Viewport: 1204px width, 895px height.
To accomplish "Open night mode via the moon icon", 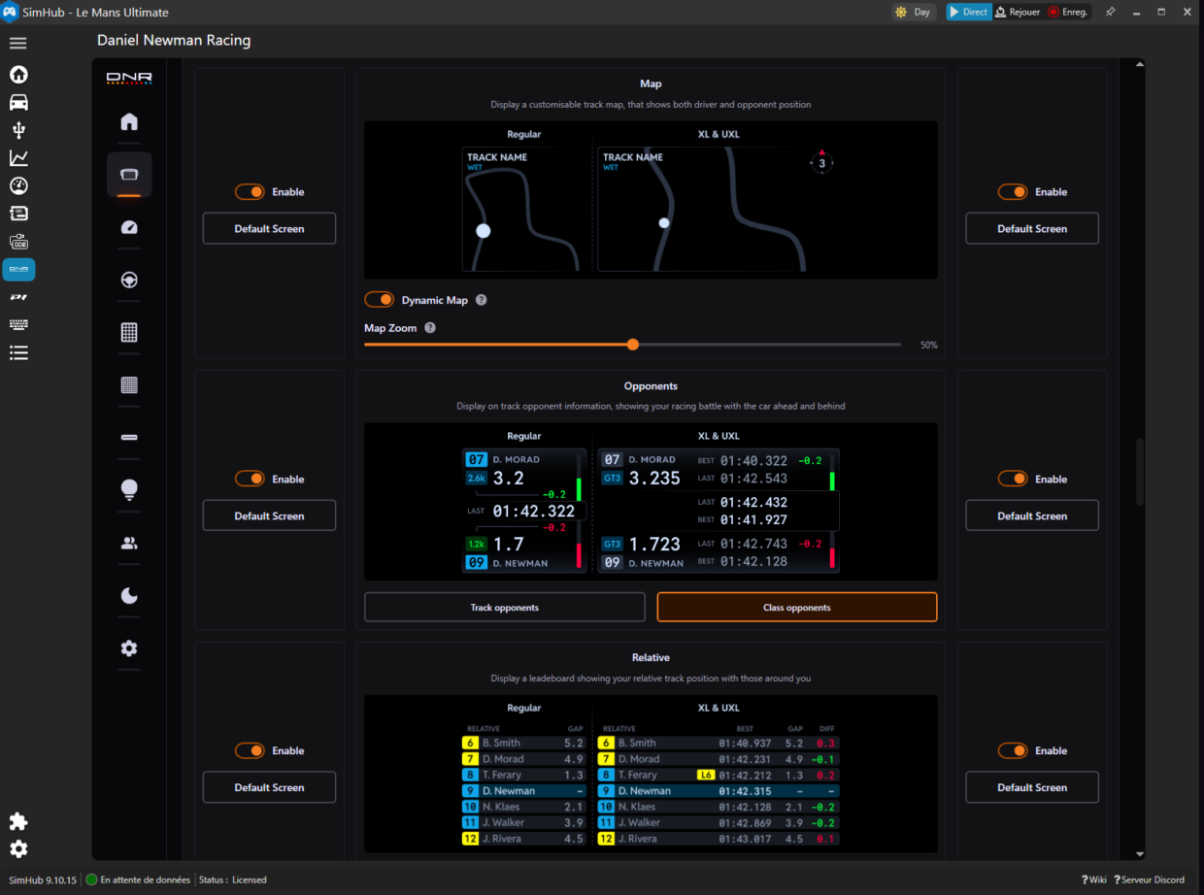I will point(128,595).
